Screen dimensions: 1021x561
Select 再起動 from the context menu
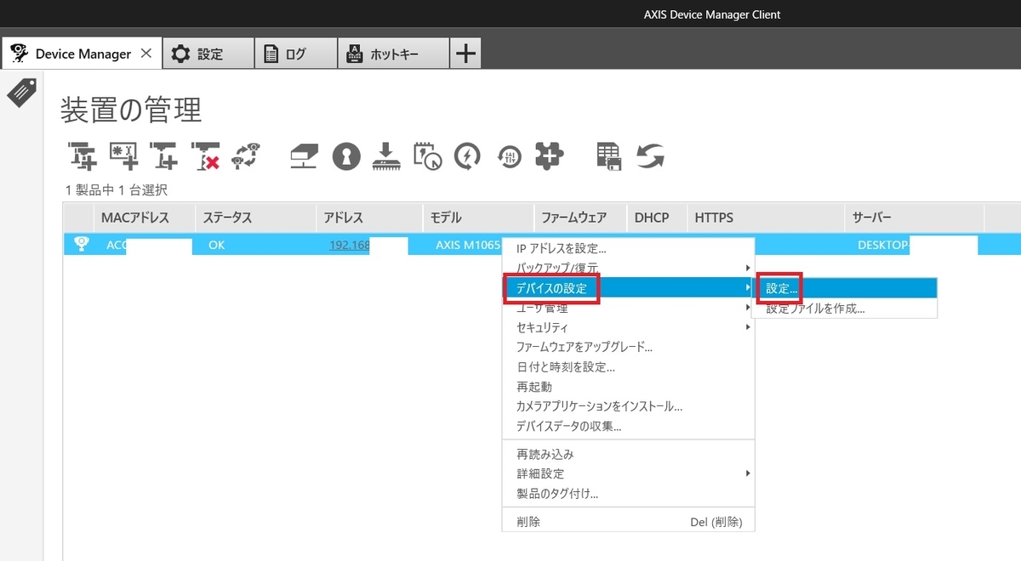pyautogui.click(x=628, y=387)
